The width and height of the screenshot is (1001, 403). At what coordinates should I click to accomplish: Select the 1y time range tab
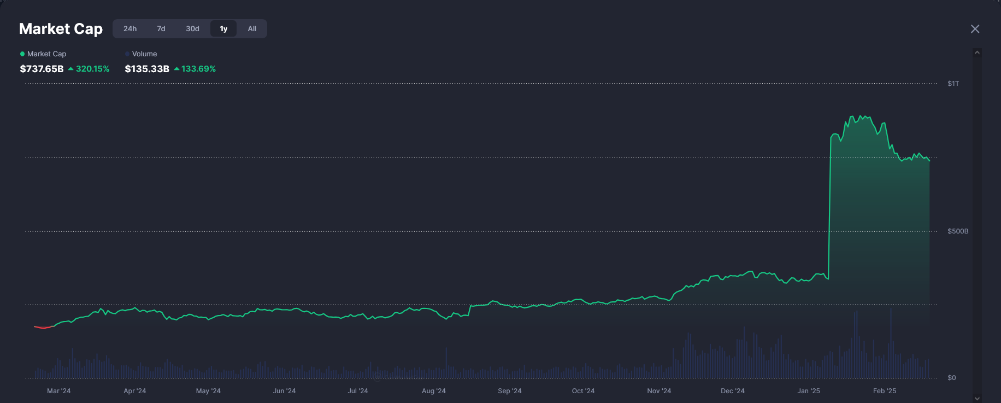tap(223, 29)
